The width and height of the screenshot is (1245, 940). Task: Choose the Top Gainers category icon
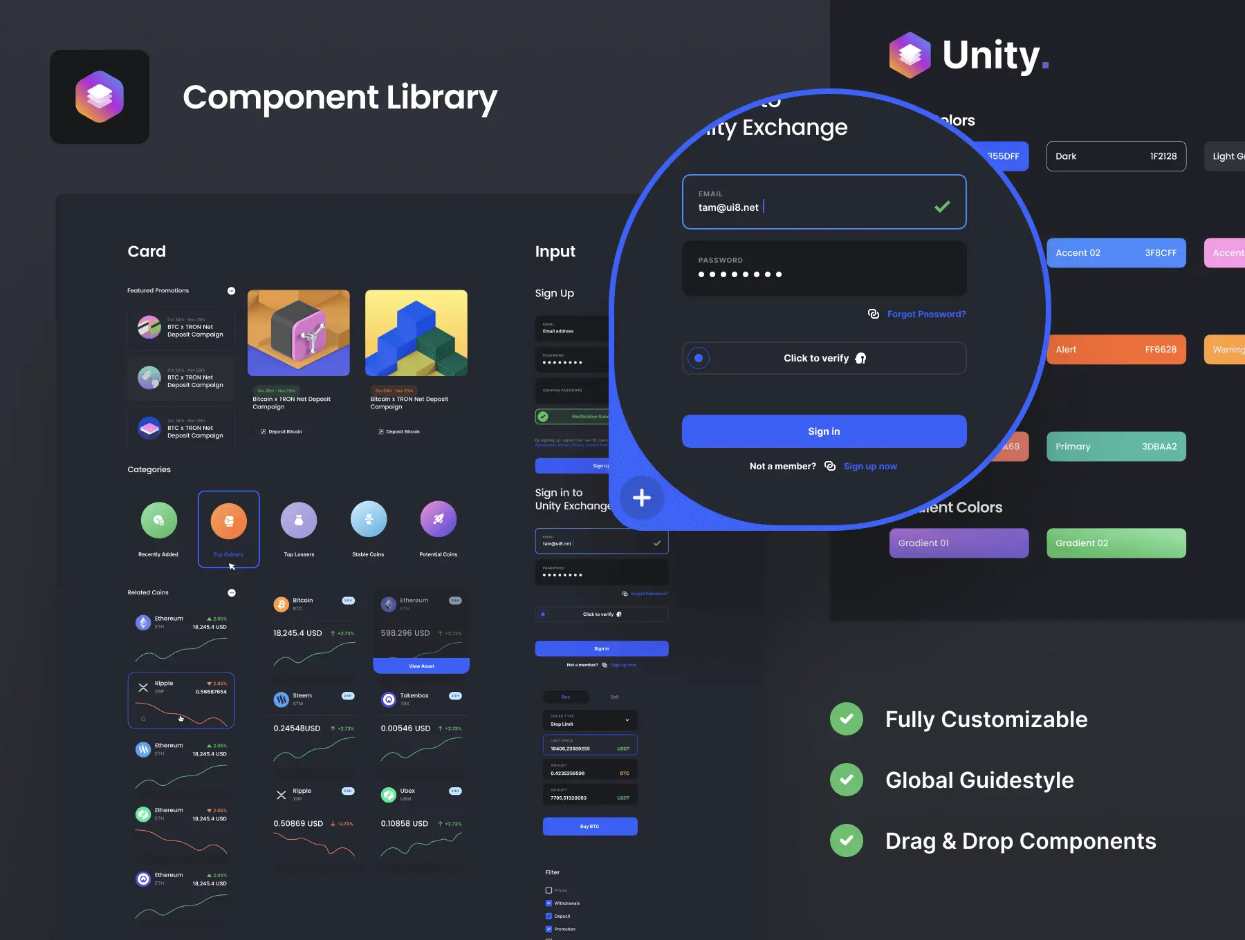(x=228, y=521)
